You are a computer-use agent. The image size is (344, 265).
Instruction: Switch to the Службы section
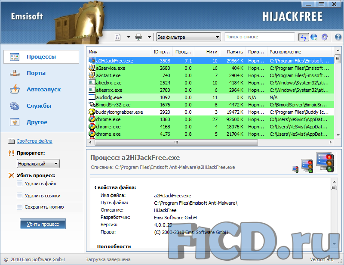coord(39,106)
